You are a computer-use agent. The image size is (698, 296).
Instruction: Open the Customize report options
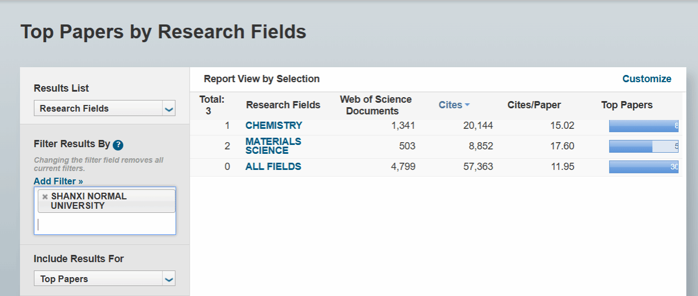[x=646, y=79]
